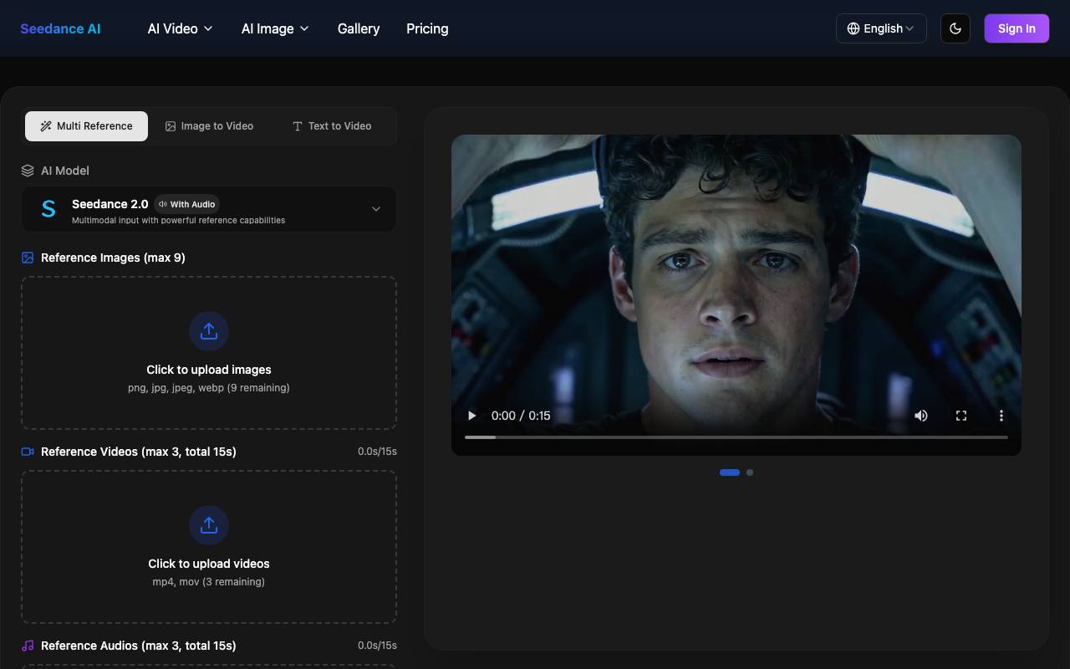The height and width of the screenshot is (669, 1070).
Task: Go to the Gallery page
Action: point(359,28)
